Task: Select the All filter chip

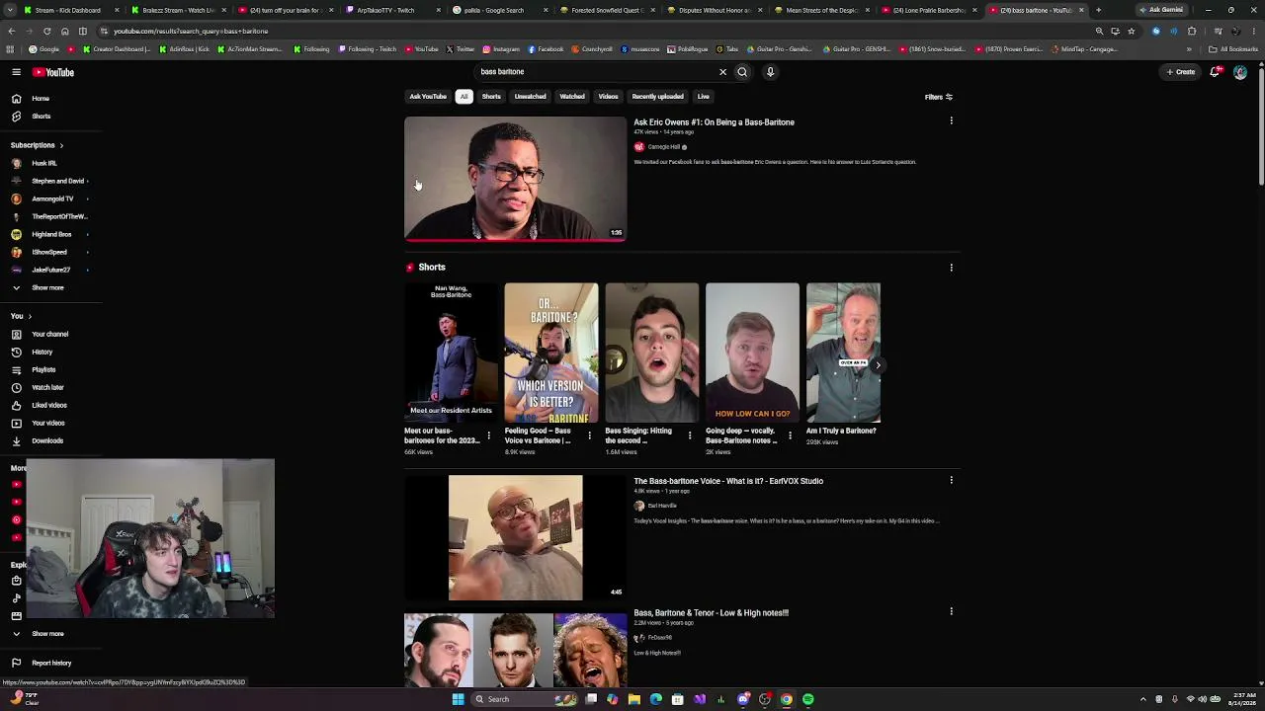Action: click(x=464, y=97)
